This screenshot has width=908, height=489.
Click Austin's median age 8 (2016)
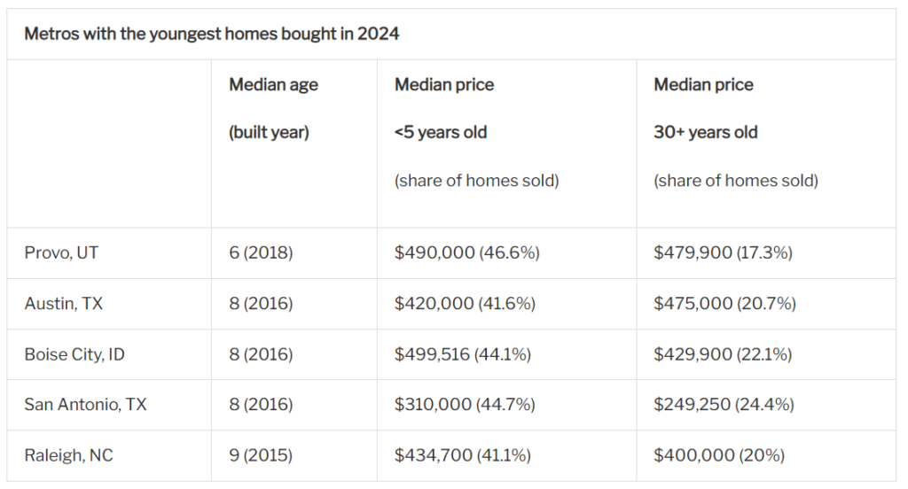click(261, 304)
